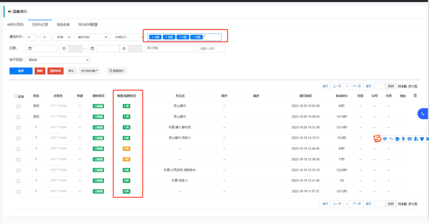This screenshot has height=224, width=429.
Task: Remove the D类 filter tag
Action: pos(193,37)
